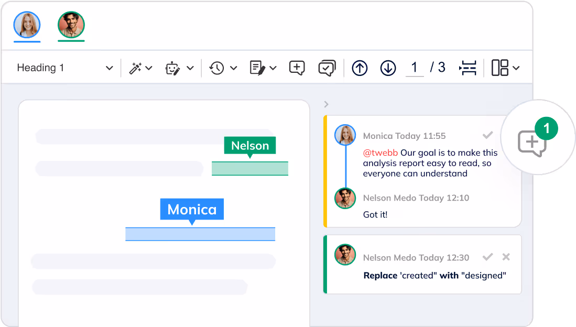
Task: Accept Nelson's 'Replace created' suggestion
Action: [487, 257]
